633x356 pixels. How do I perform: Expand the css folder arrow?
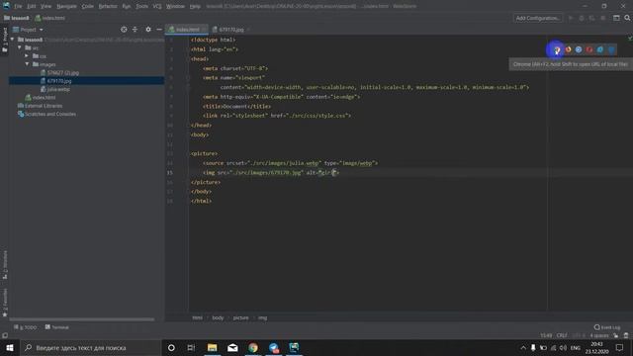coord(27,55)
